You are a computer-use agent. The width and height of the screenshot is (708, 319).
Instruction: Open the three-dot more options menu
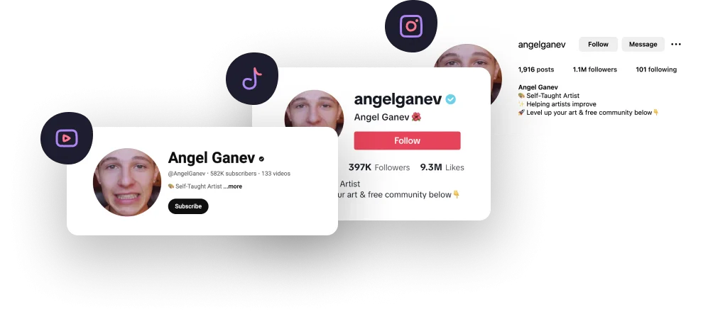pos(676,44)
